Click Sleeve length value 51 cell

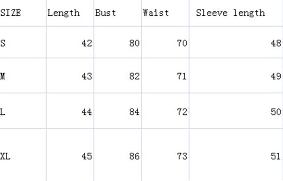[x=276, y=157]
